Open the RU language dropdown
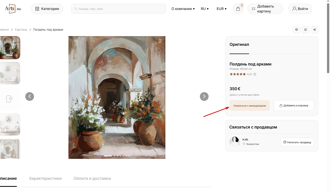330x192 pixels. tap(205, 9)
